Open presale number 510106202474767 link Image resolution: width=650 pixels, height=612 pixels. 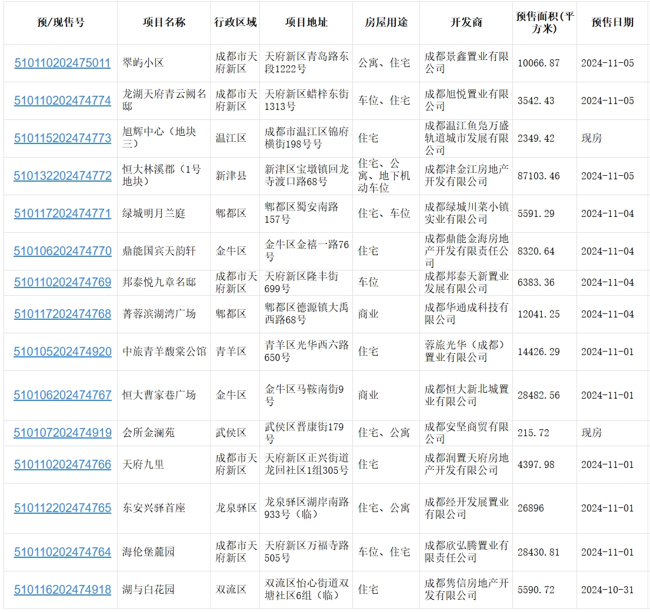pos(62,395)
